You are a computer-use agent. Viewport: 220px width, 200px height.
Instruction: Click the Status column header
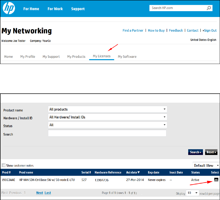(195, 172)
